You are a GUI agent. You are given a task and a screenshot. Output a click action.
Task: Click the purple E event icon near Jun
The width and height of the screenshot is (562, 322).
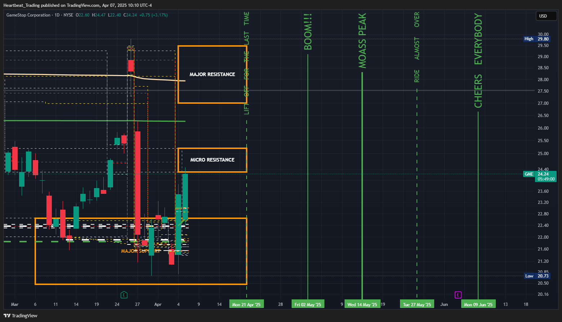(458, 295)
